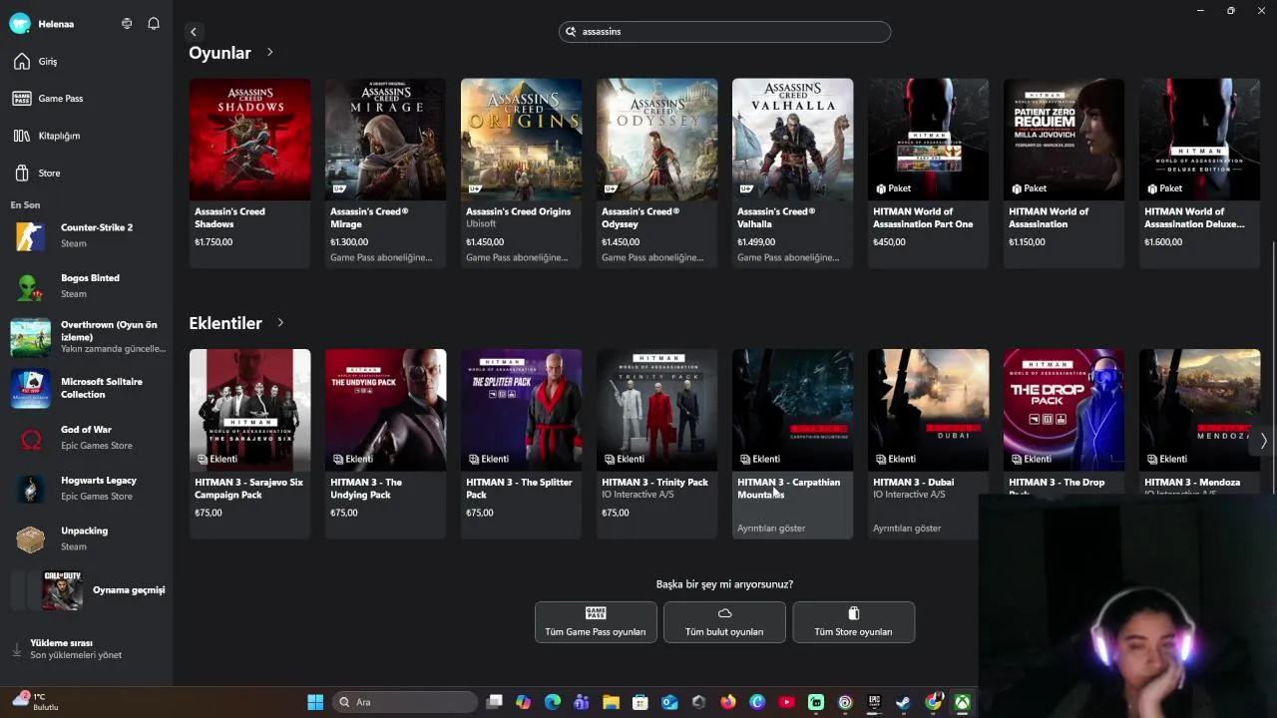Open Outlook from taskbar
Image resolution: width=1277 pixels, height=718 pixels.
tap(669, 702)
